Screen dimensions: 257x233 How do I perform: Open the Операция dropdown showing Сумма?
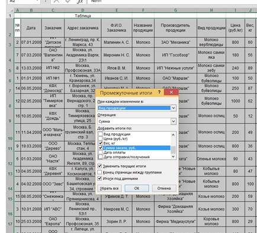pos(173,121)
